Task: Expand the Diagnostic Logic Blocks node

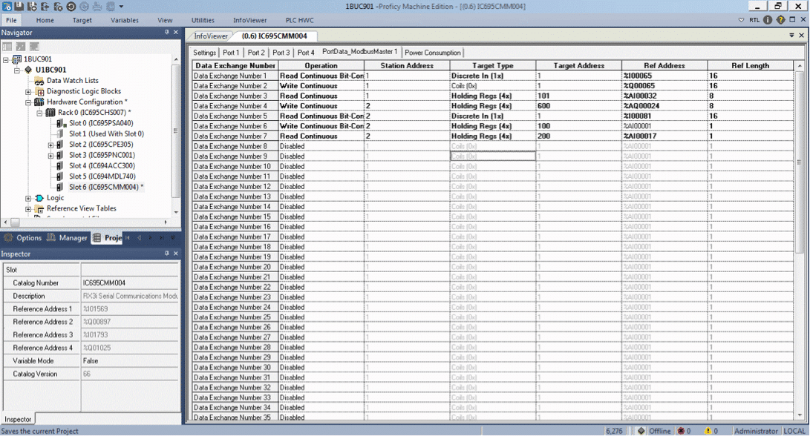Action: point(28,91)
